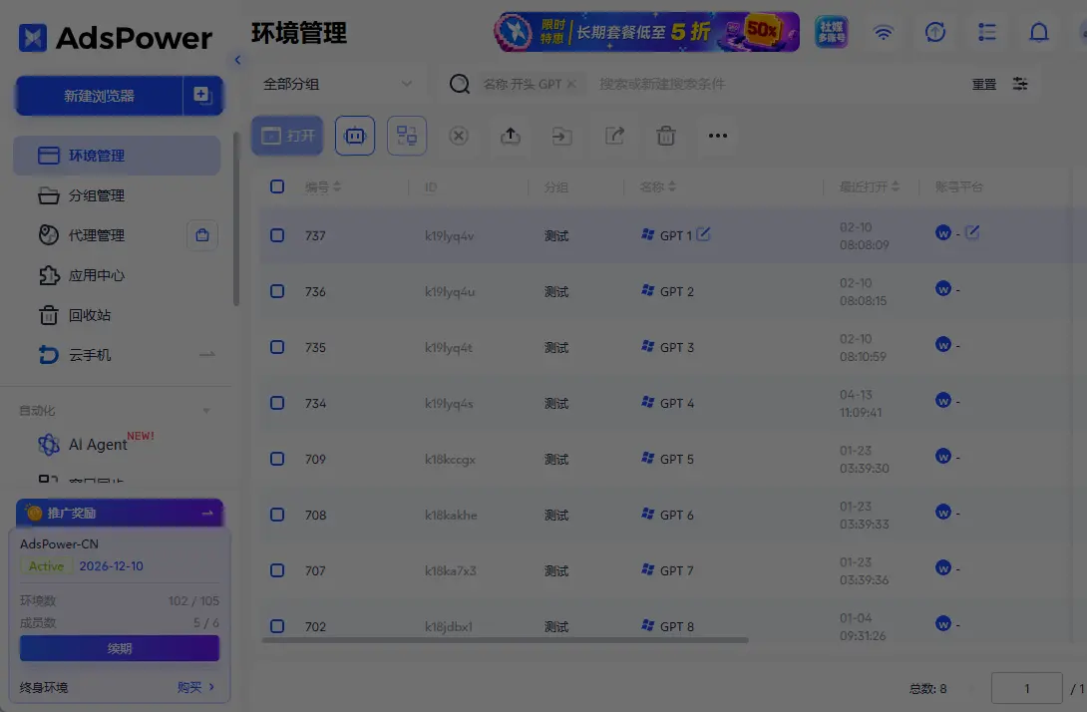The width and height of the screenshot is (1087, 712).
Task: Click the page number input box
Action: pyautogui.click(x=1027, y=688)
